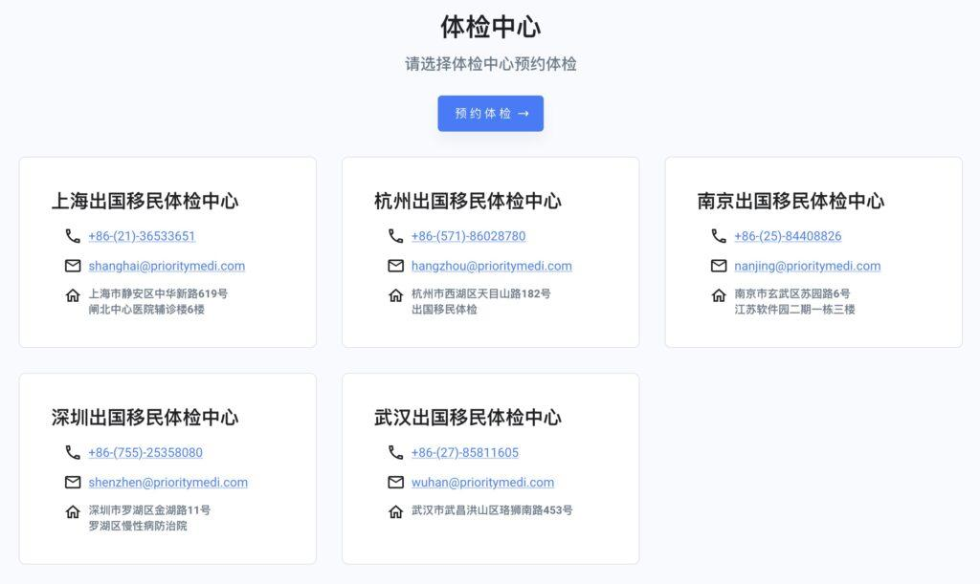Click address 武汉市武昌洪山区珞狮南路453号
Viewport: 980px width, 584px height.
[492, 509]
